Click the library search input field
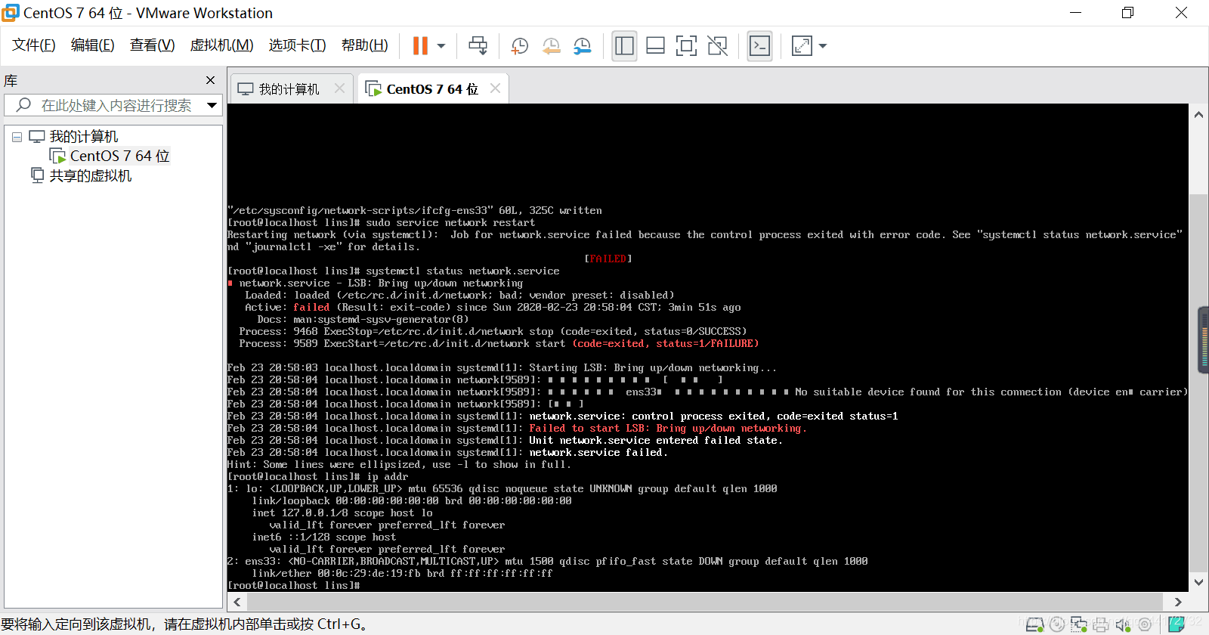 click(115, 105)
